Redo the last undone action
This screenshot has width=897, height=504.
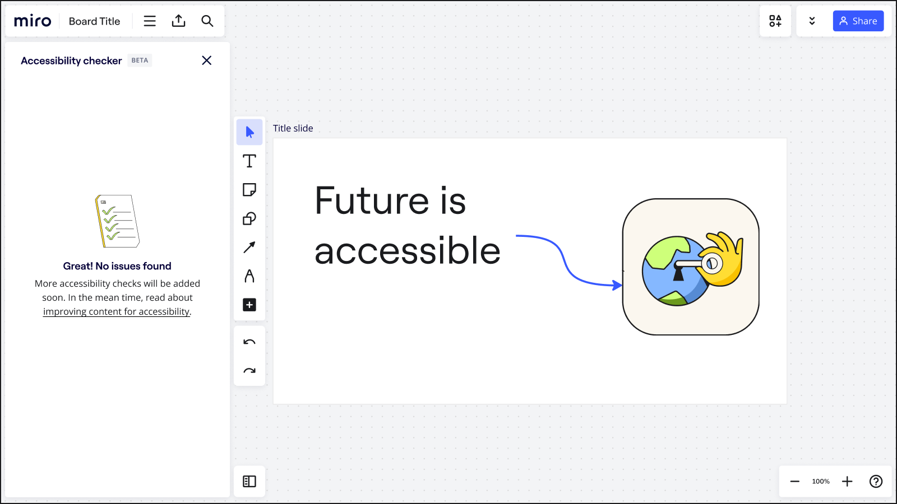coord(249,371)
